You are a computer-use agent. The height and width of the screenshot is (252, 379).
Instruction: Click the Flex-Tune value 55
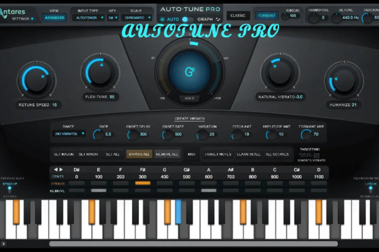tap(112, 97)
